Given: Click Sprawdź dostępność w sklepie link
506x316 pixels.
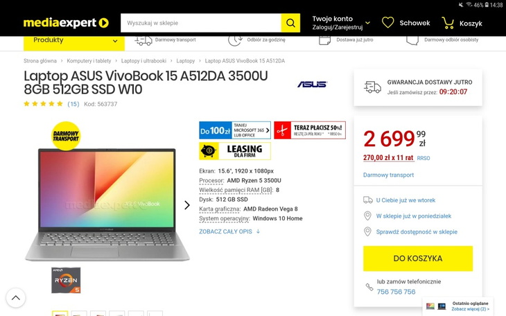Looking at the screenshot, I should click(416, 232).
